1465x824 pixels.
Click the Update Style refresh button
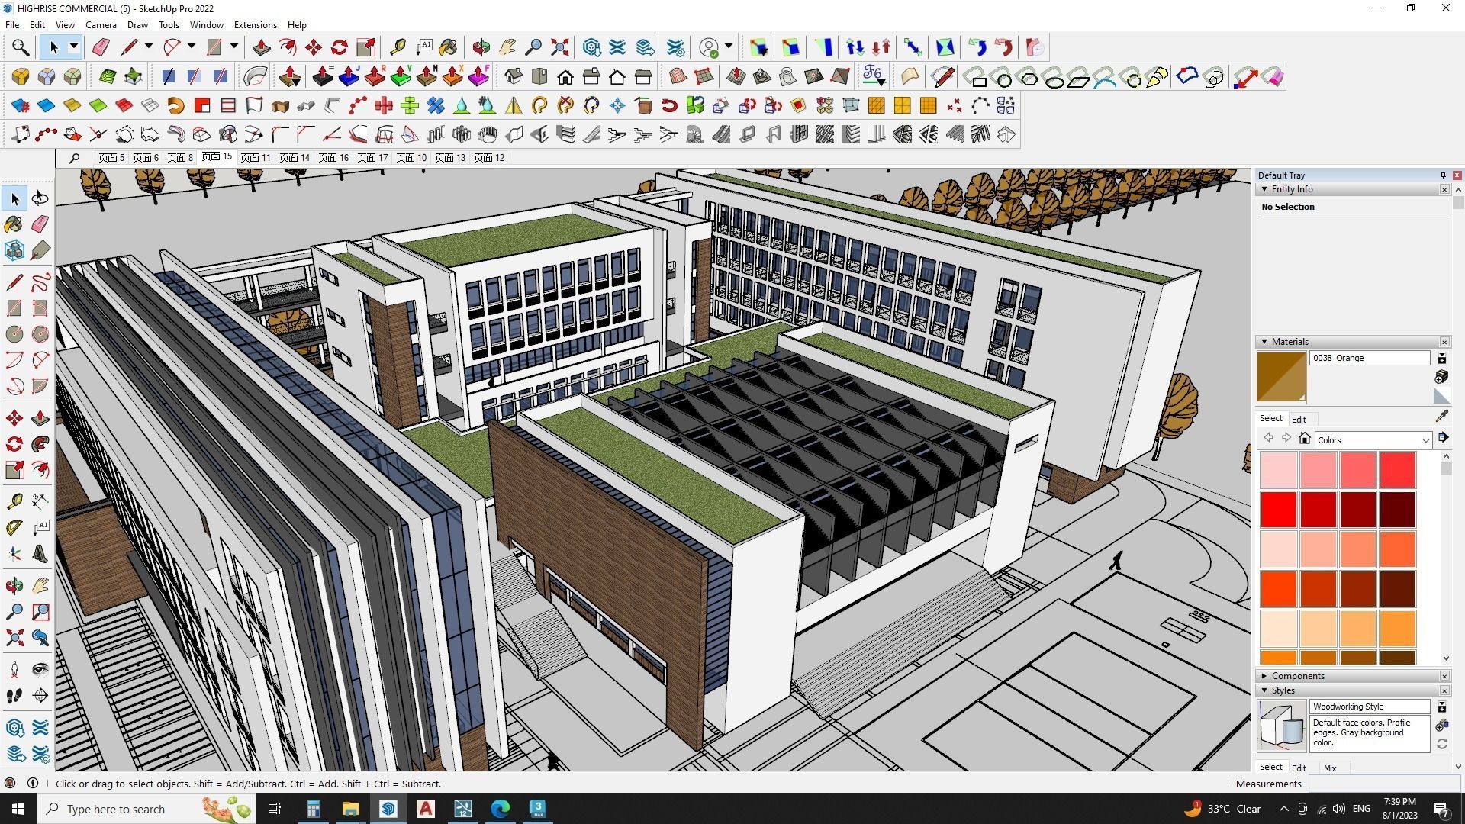[x=1442, y=744]
